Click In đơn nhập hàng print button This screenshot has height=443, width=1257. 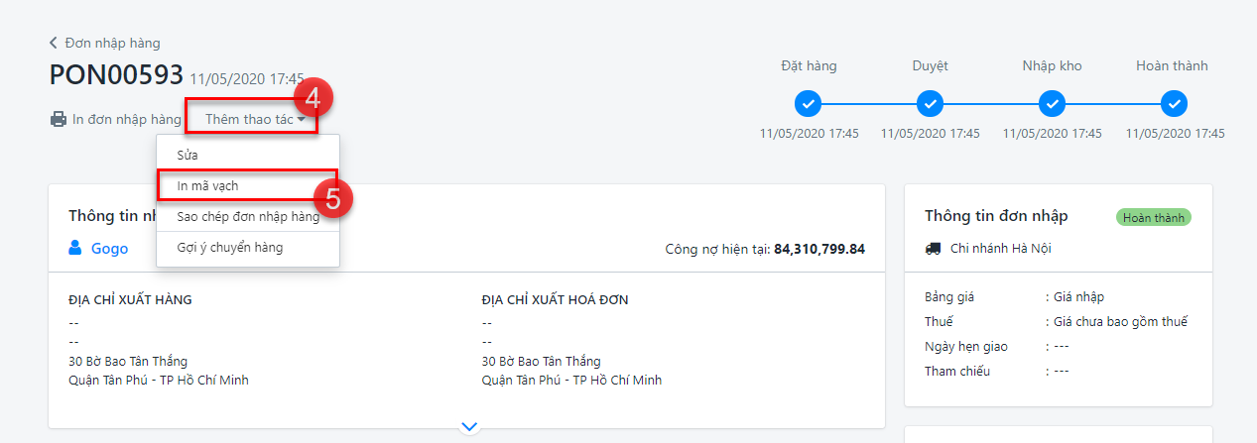pyautogui.click(x=126, y=120)
